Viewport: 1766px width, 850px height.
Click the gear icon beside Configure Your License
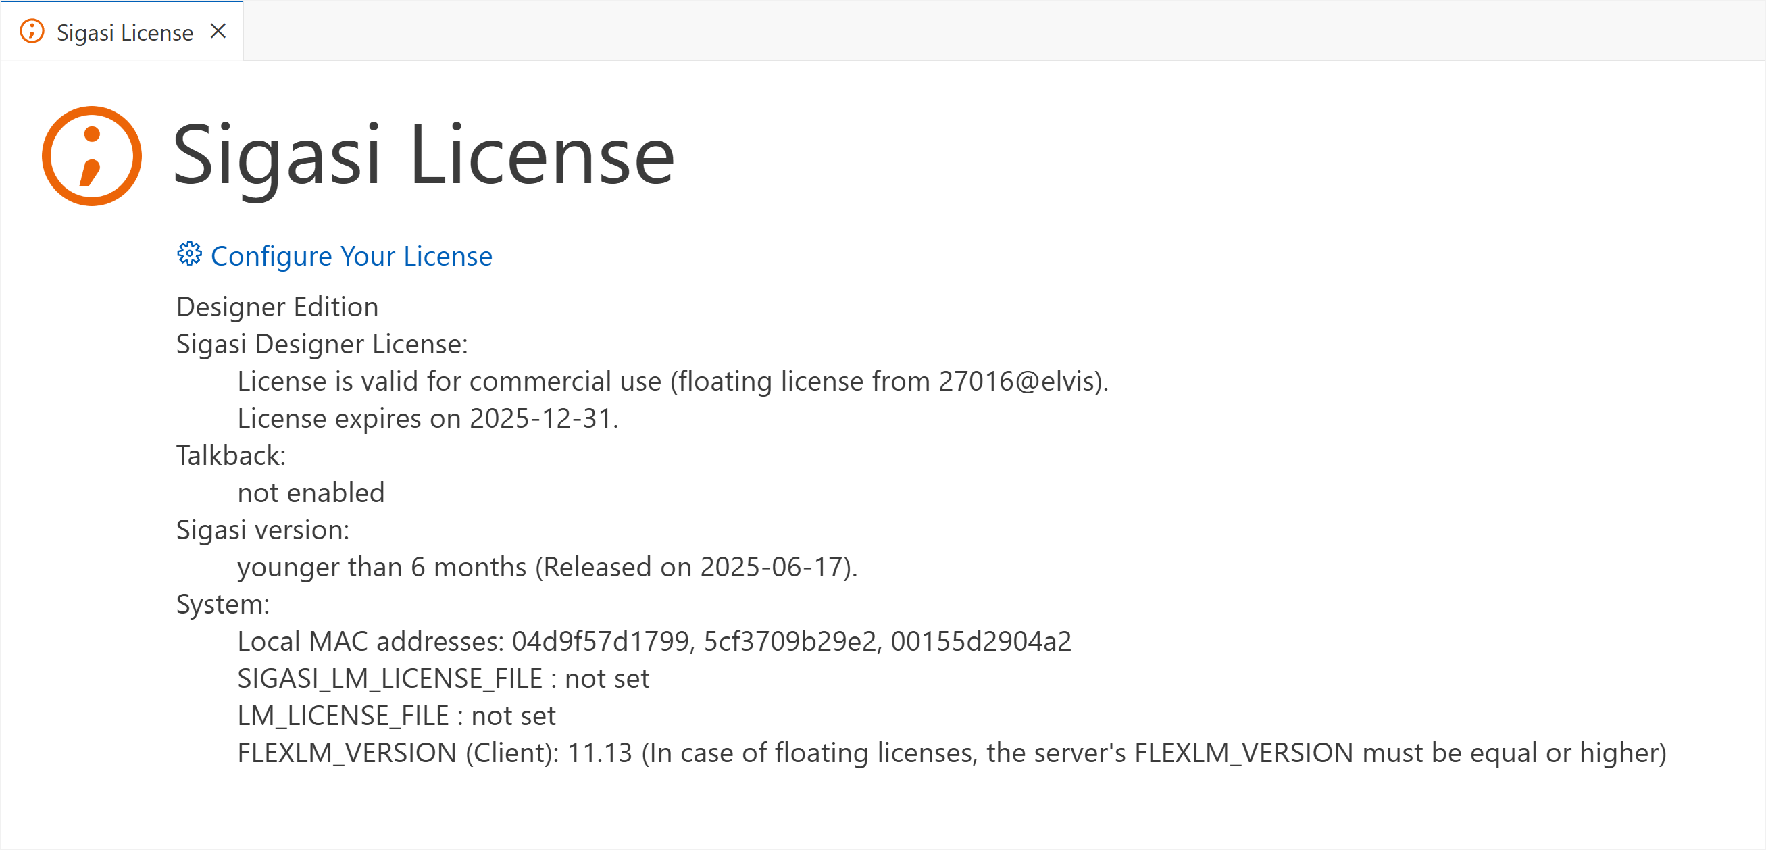(189, 254)
